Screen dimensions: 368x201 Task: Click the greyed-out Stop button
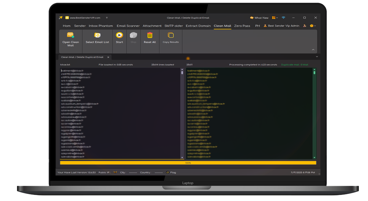pyautogui.click(x=133, y=38)
